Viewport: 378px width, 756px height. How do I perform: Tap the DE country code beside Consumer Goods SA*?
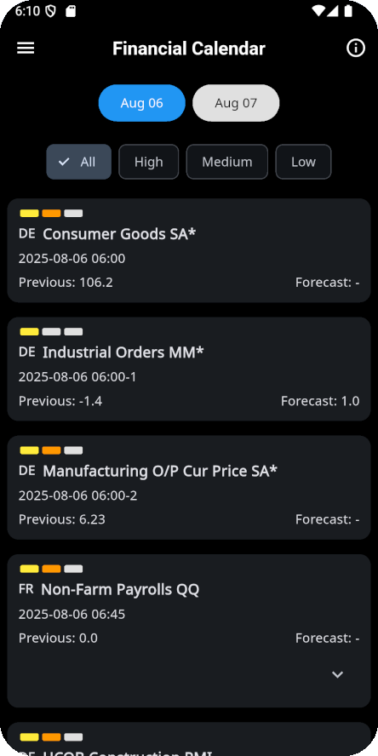point(27,233)
